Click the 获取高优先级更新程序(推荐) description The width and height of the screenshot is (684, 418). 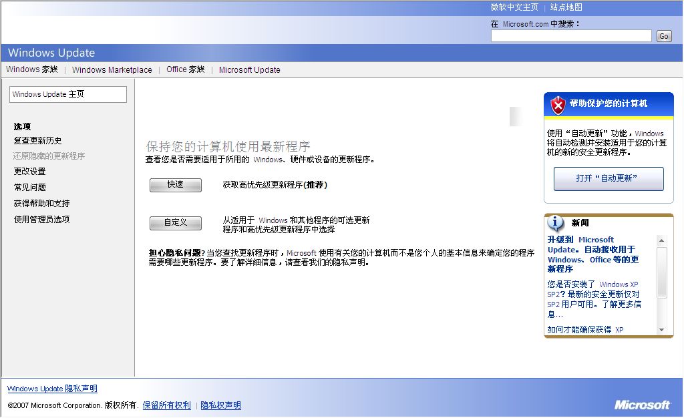tap(275, 185)
